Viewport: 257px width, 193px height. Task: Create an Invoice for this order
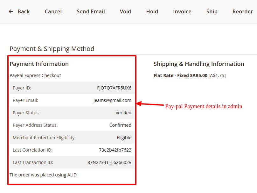[182, 11]
